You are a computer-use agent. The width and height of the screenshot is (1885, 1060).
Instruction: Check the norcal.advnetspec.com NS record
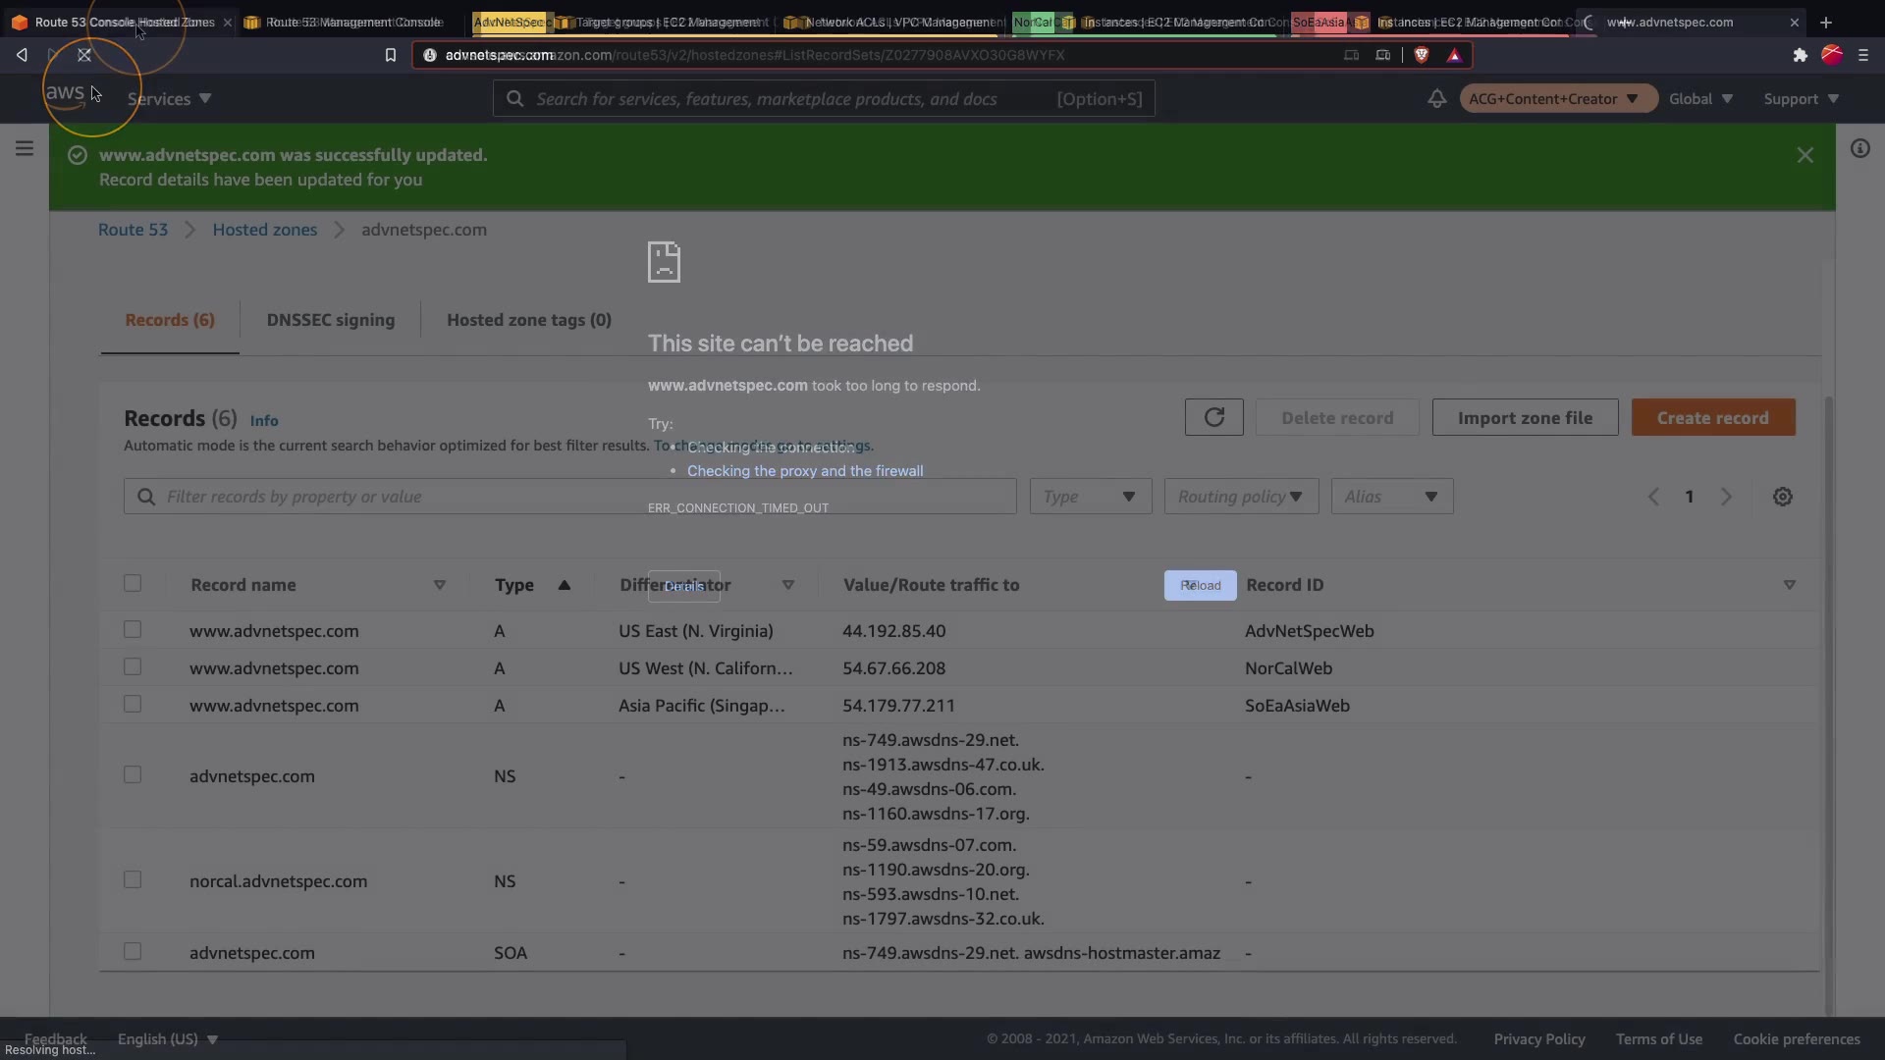(133, 879)
